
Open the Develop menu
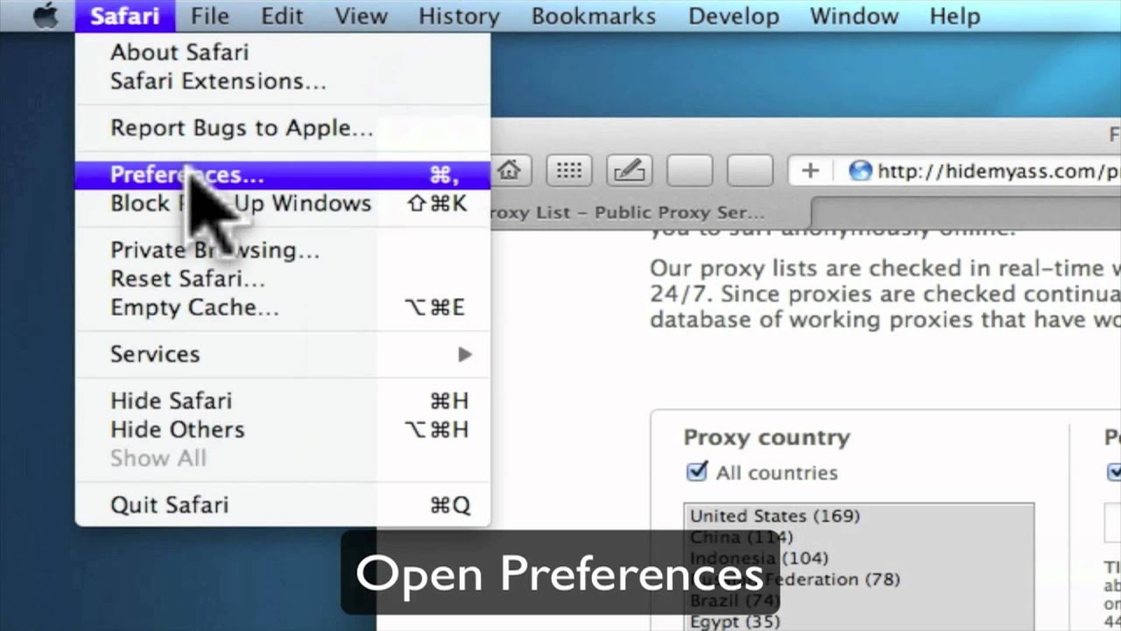click(732, 16)
